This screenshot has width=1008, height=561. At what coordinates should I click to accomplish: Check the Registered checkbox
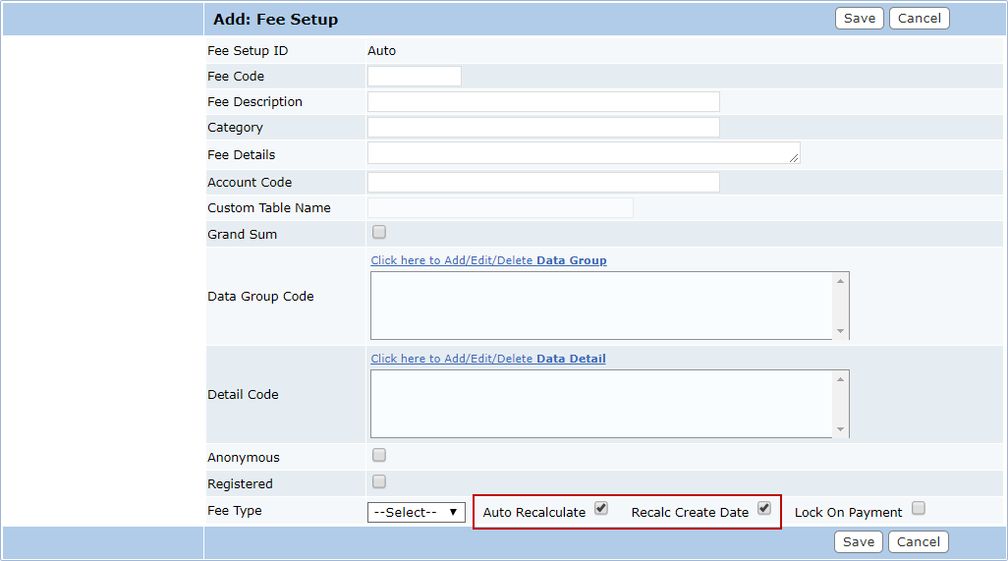[x=379, y=481]
